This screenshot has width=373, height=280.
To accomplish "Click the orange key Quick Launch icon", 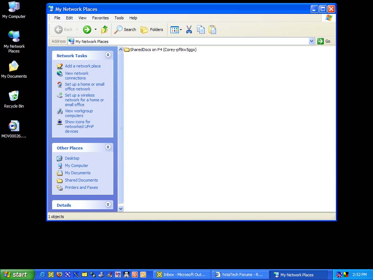I will (143, 275).
